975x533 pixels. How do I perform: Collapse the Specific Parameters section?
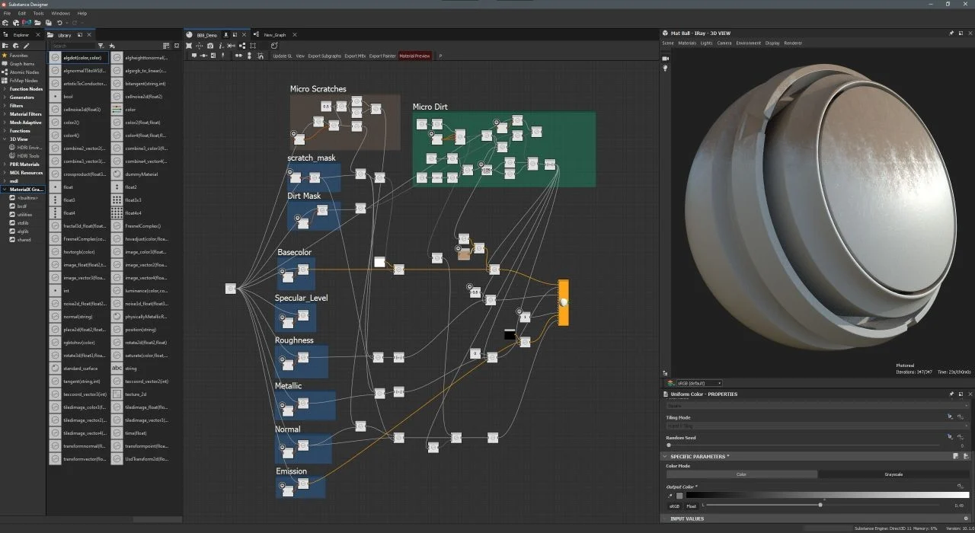(664, 456)
